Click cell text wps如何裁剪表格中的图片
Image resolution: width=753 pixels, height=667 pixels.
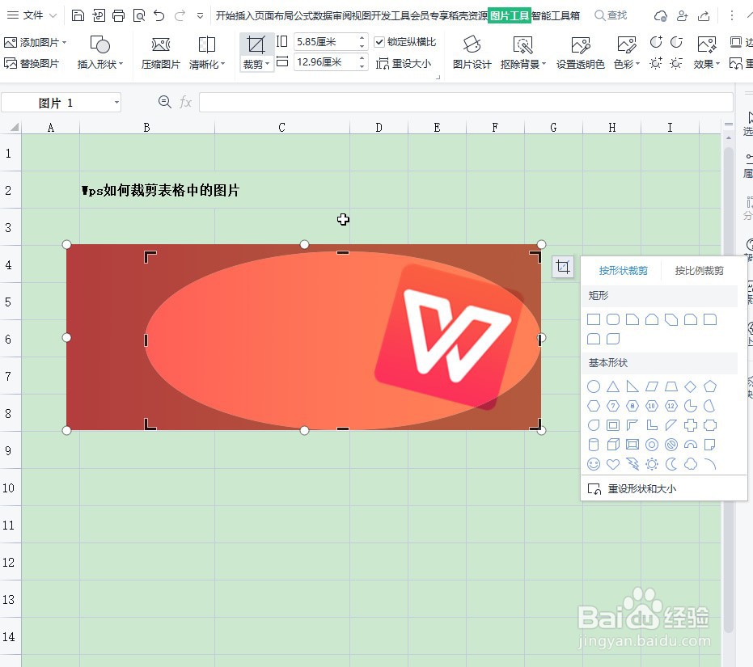[x=160, y=191]
